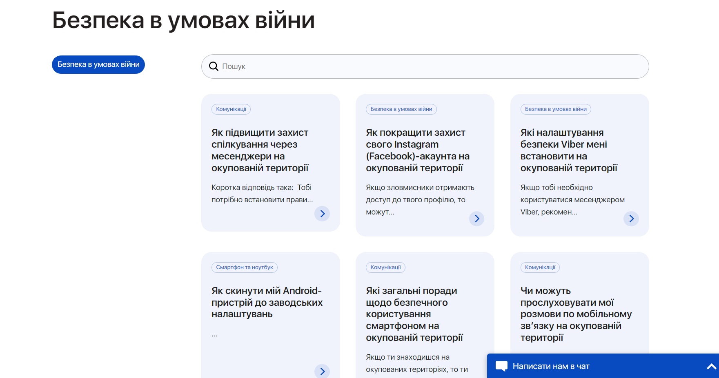
Task: Open the arrow on the Android reset card
Action: click(322, 371)
